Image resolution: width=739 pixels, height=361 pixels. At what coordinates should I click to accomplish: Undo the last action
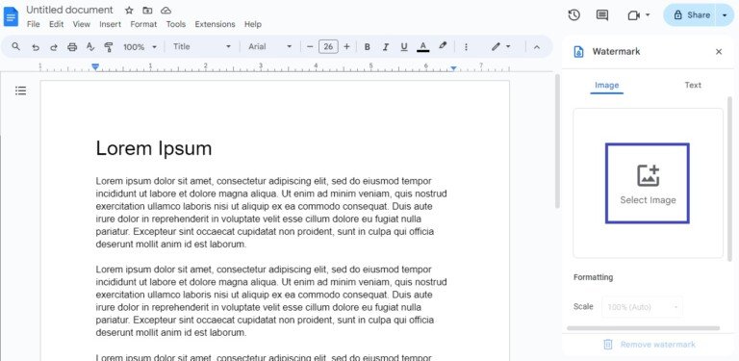coord(35,46)
